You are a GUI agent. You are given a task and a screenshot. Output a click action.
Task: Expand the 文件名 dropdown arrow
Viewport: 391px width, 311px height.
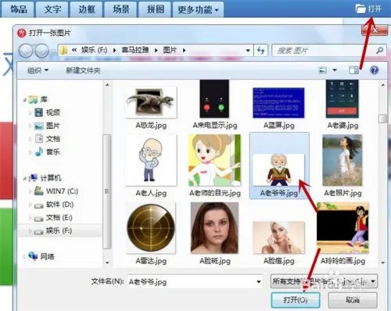[258, 281]
